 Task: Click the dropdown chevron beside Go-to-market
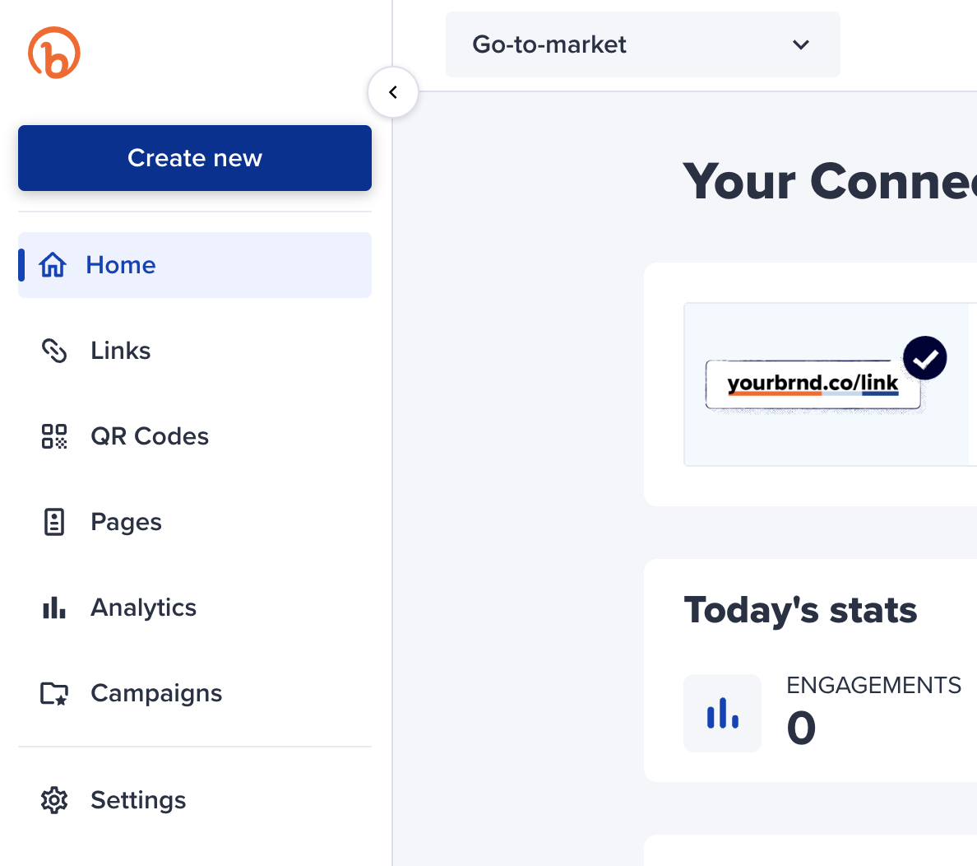[x=801, y=44]
